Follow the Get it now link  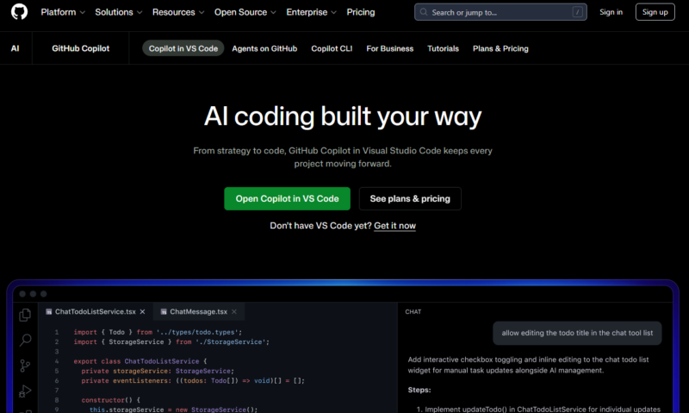[394, 226]
